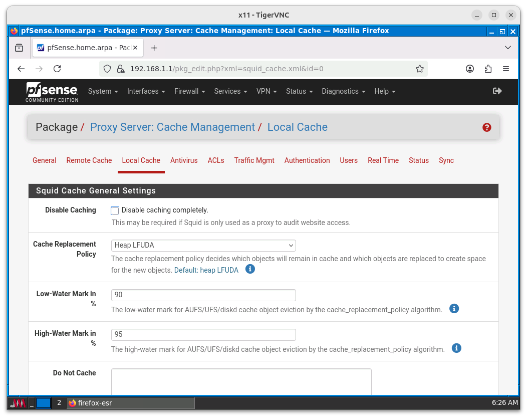Expand the Diagnostics menu
Image resolution: width=527 pixels, height=418 pixels.
point(343,91)
